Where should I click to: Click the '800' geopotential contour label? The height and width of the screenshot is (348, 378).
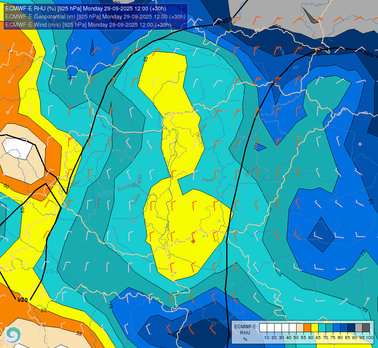pyautogui.click(x=368, y=54)
